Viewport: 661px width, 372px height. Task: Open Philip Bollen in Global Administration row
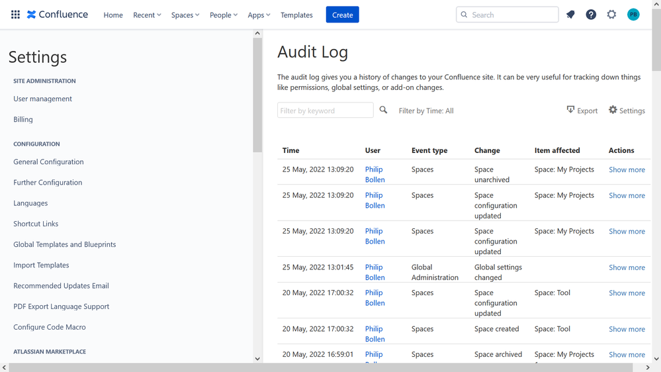click(x=375, y=272)
